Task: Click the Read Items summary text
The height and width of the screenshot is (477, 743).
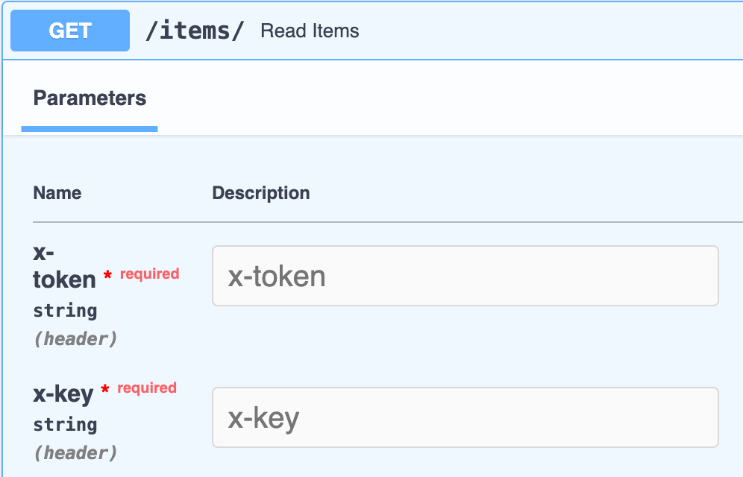Action: click(310, 31)
